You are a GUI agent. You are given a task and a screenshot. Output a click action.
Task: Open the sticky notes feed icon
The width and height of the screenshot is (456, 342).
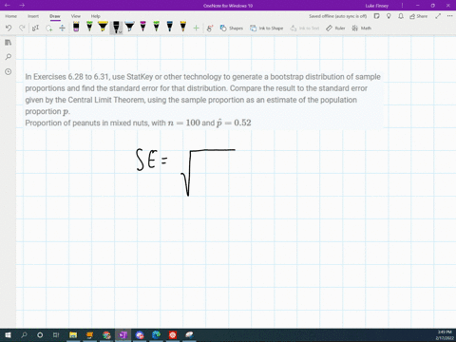click(x=376, y=16)
